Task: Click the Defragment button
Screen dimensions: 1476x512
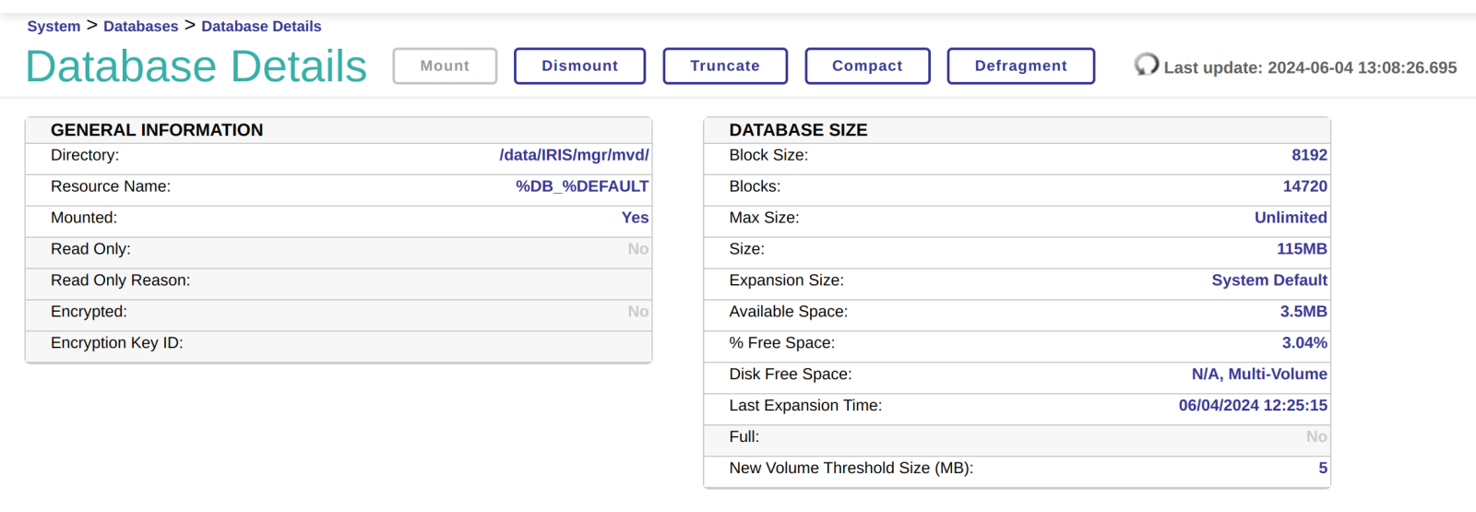Action: pos(1020,66)
